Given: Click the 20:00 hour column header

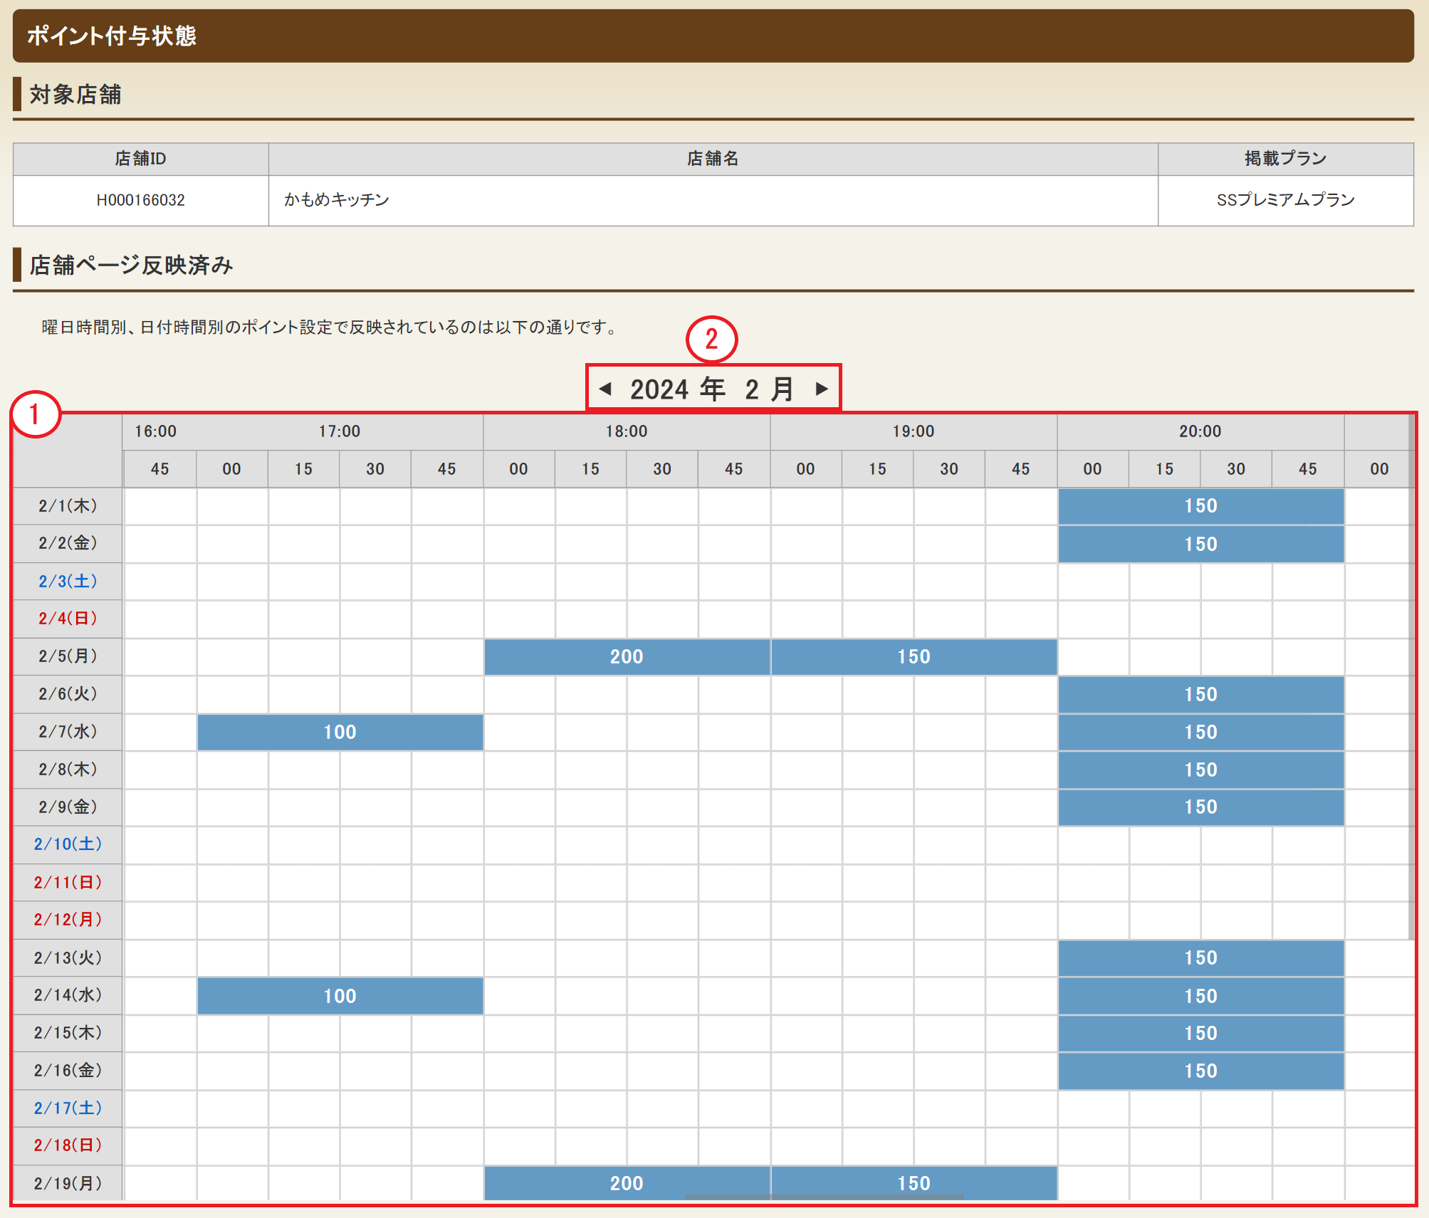Looking at the screenshot, I should point(1200,431).
